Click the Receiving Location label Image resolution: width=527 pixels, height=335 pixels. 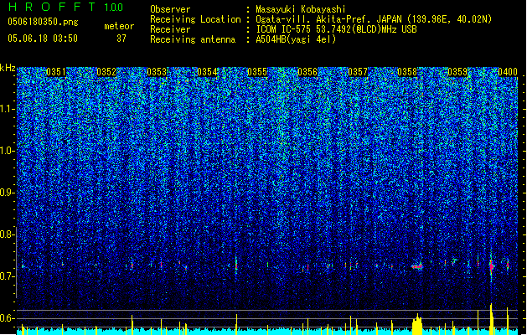pyautogui.click(x=195, y=19)
